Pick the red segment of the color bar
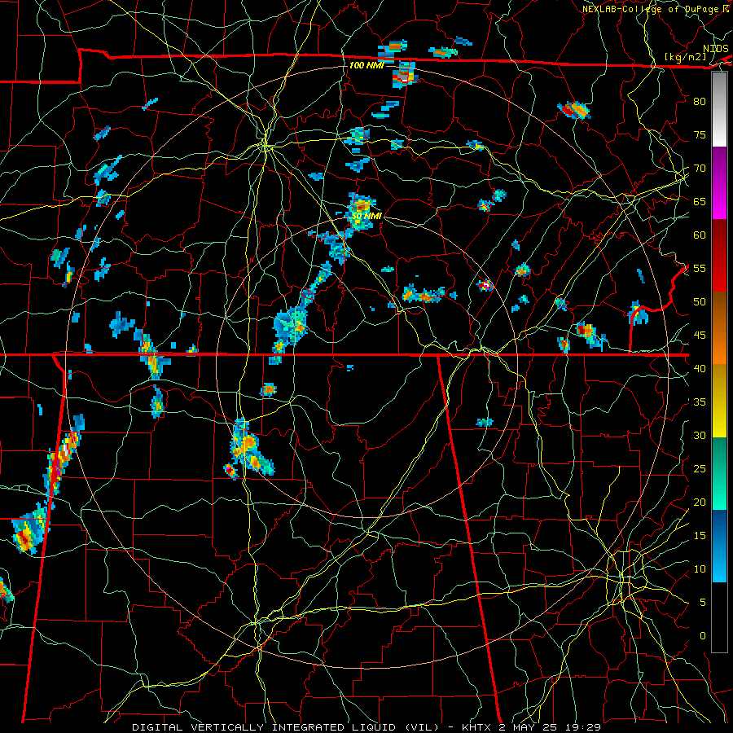This screenshot has height=733, width=733. [719, 256]
